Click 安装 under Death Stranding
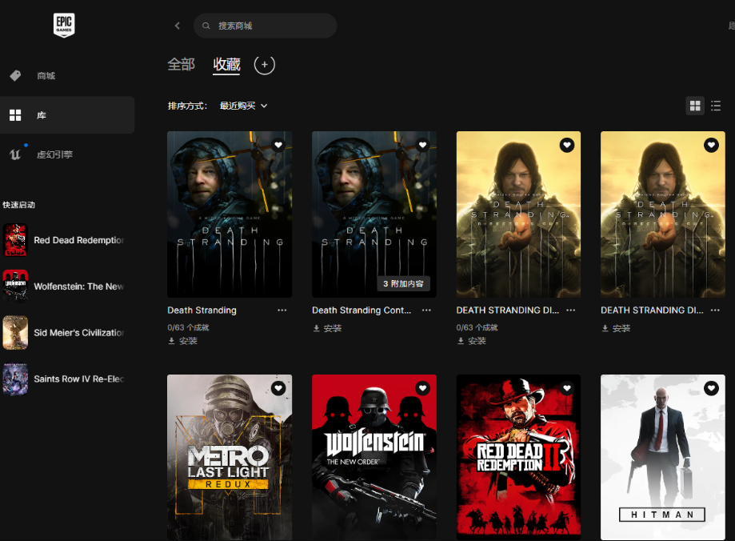Viewport: 735px width, 541px height. click(183, 341)
